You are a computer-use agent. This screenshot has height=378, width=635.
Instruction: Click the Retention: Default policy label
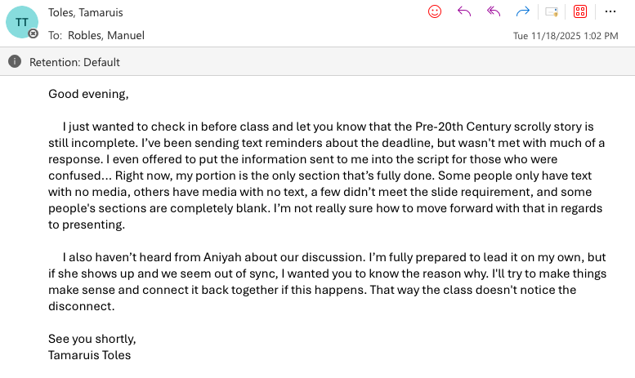(x=74, y=62)
